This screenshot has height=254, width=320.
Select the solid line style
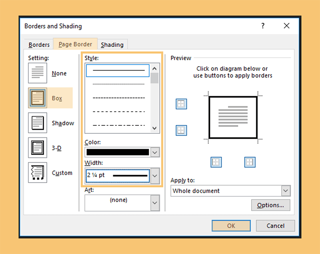point(118,71)
